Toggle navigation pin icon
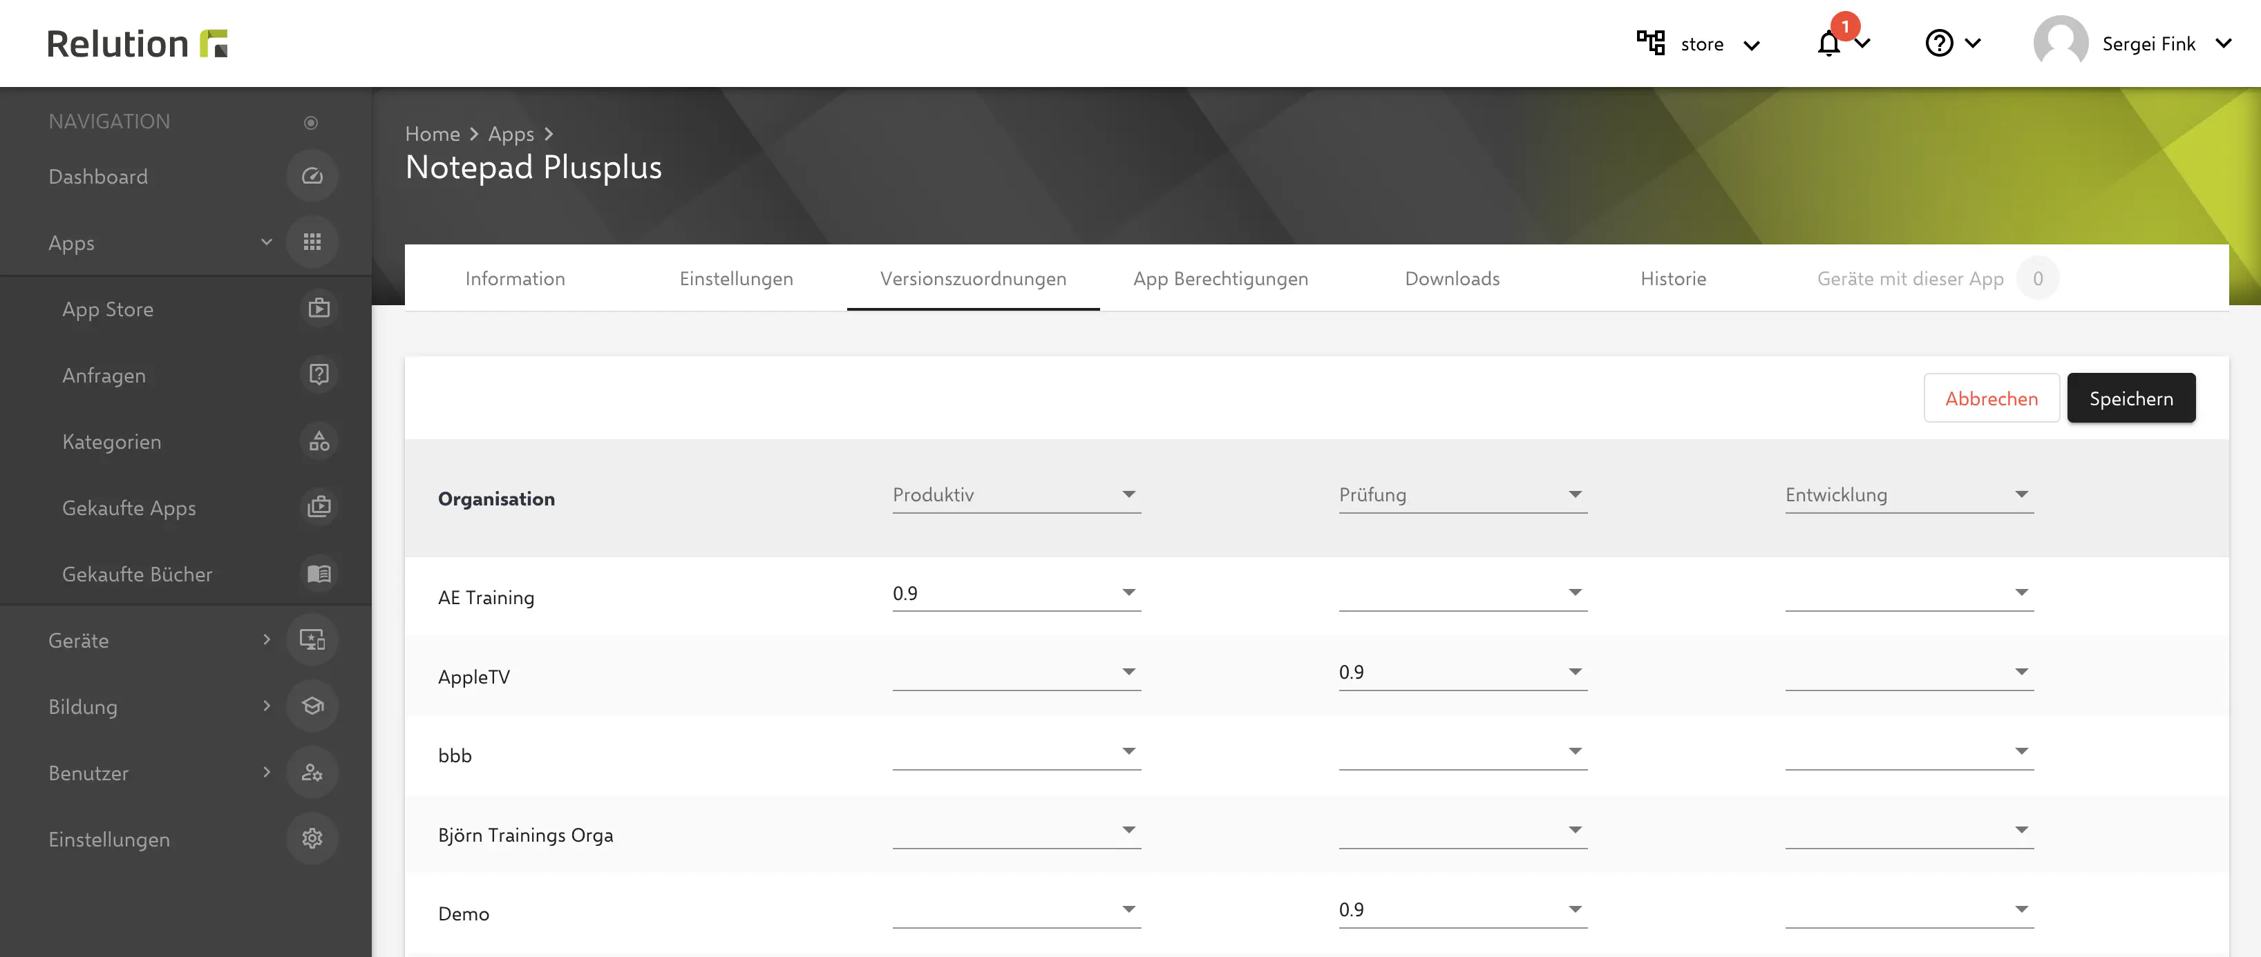Screen dimensions: 2261x957 tap(311, 122)
